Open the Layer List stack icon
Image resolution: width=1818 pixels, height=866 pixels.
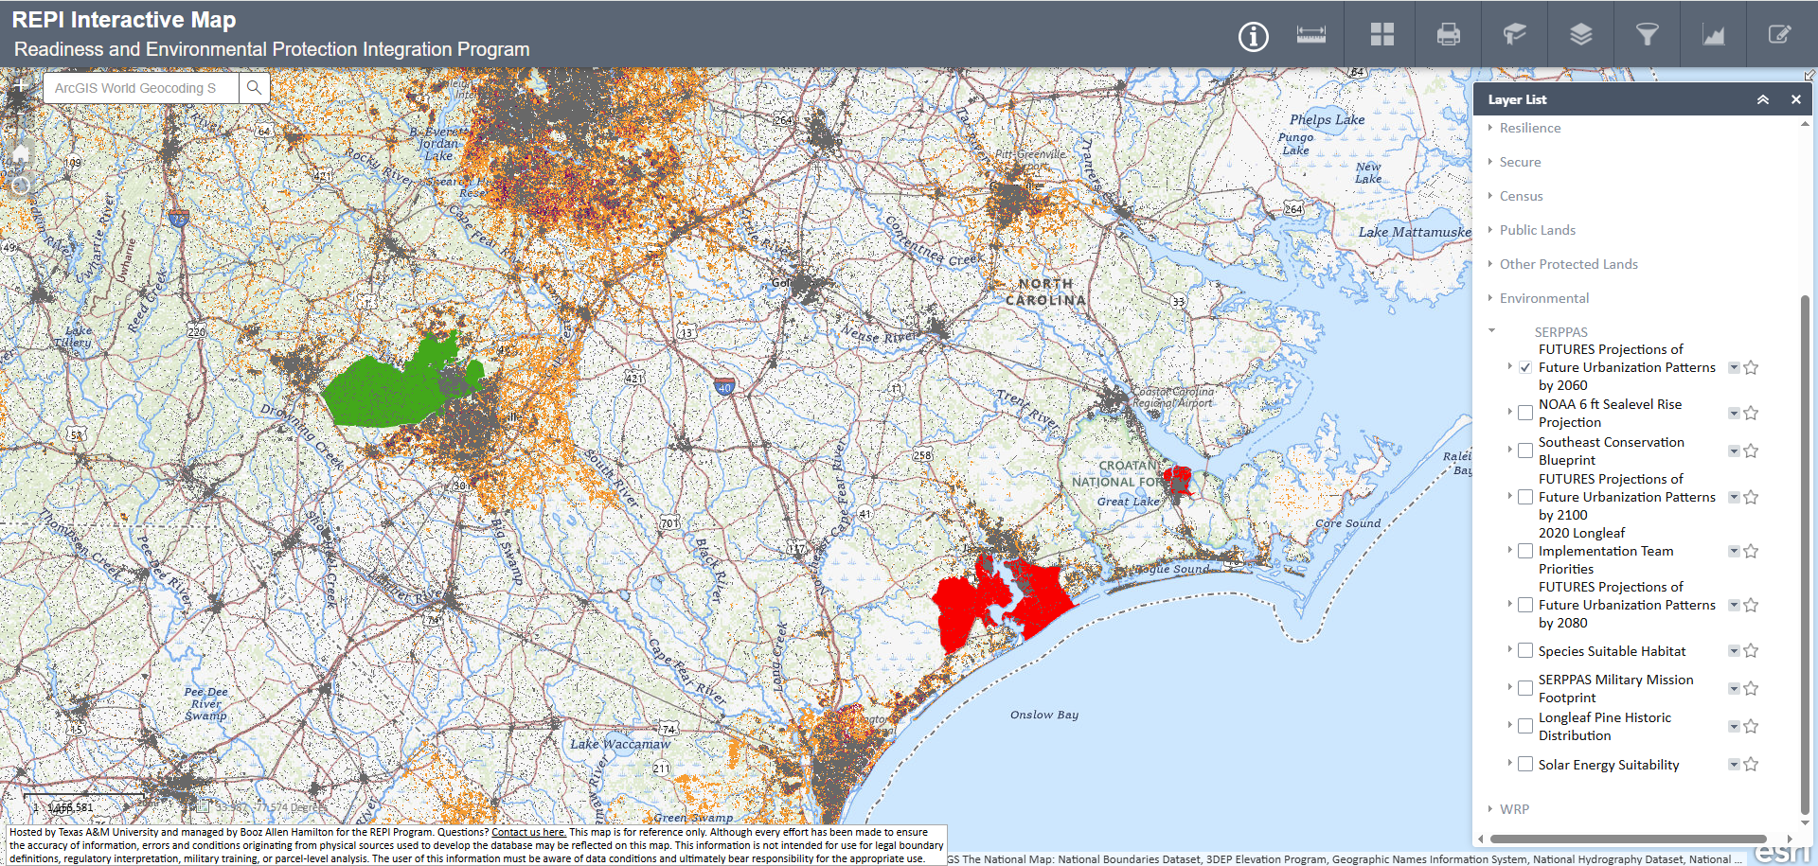(x=1580, y=35)
